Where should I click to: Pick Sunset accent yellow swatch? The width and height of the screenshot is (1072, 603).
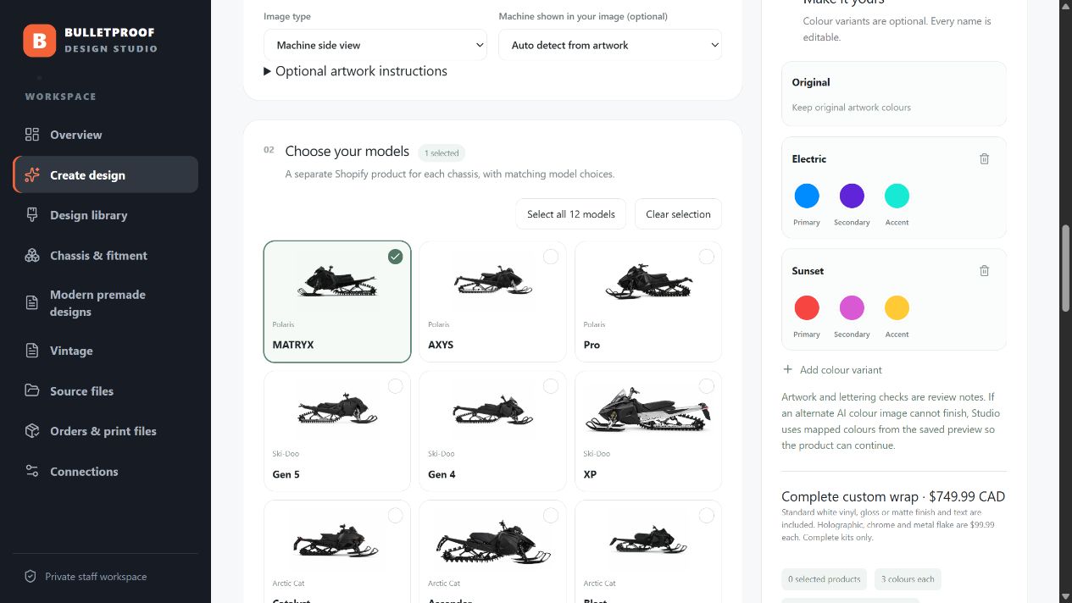(x=897, y=307)
